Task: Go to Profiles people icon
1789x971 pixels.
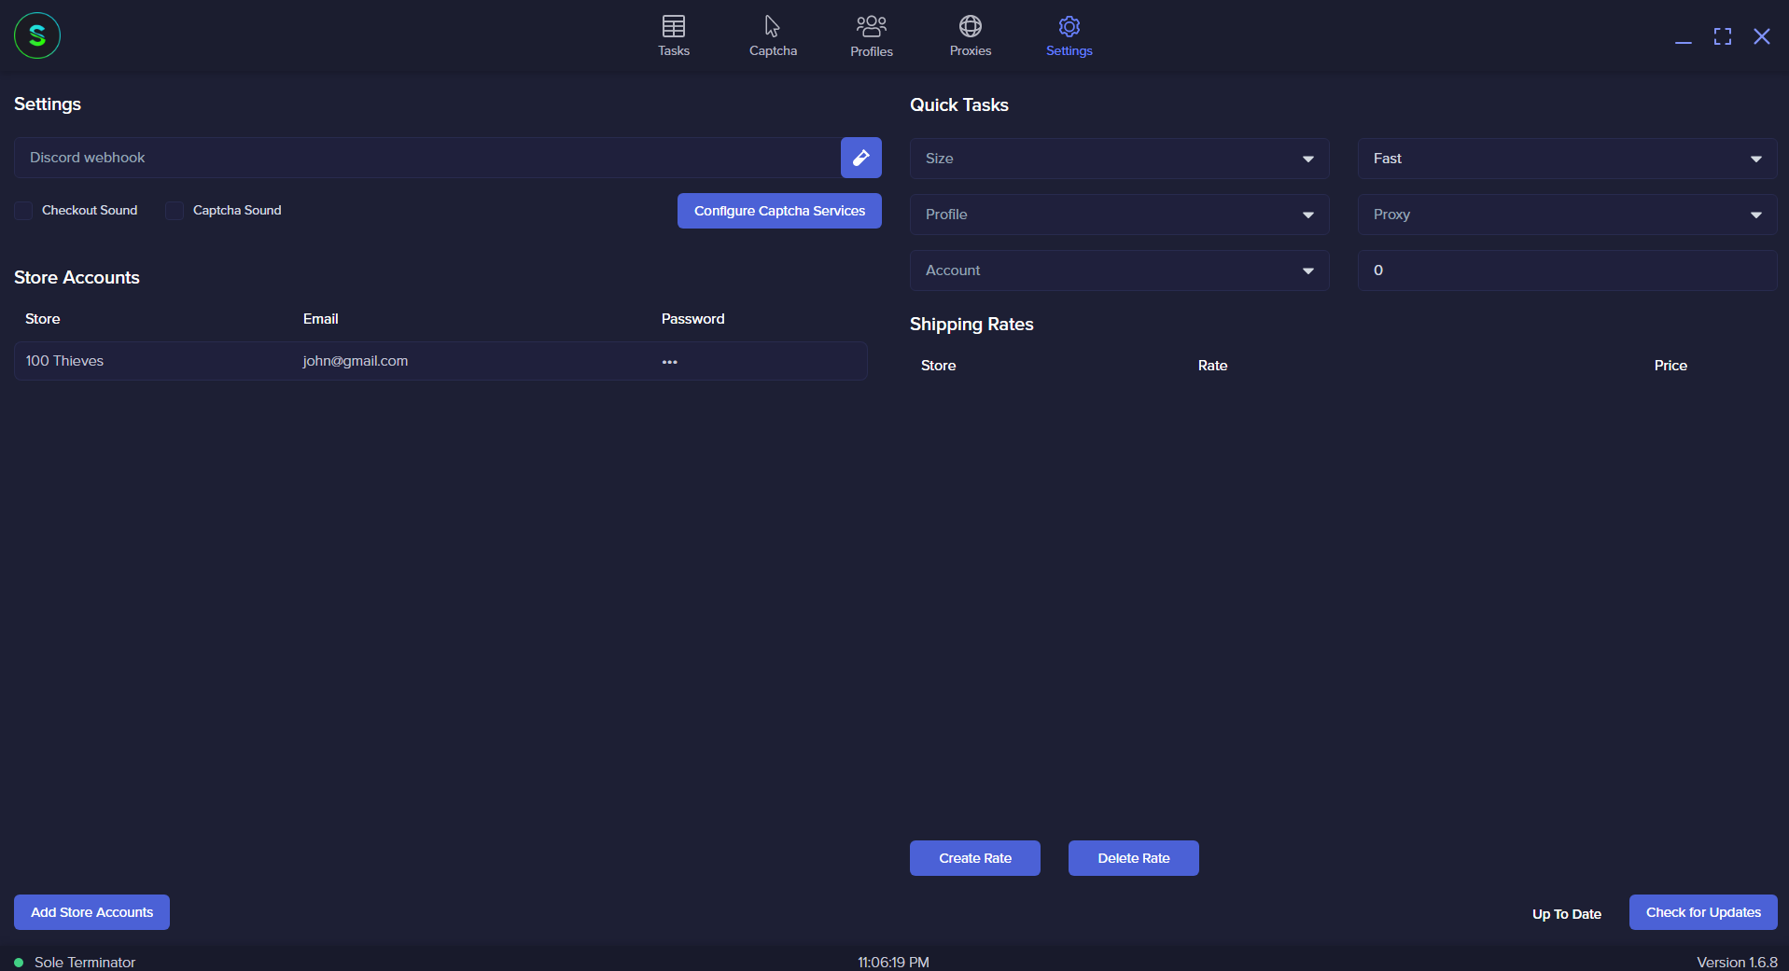Action: point(871,27)
